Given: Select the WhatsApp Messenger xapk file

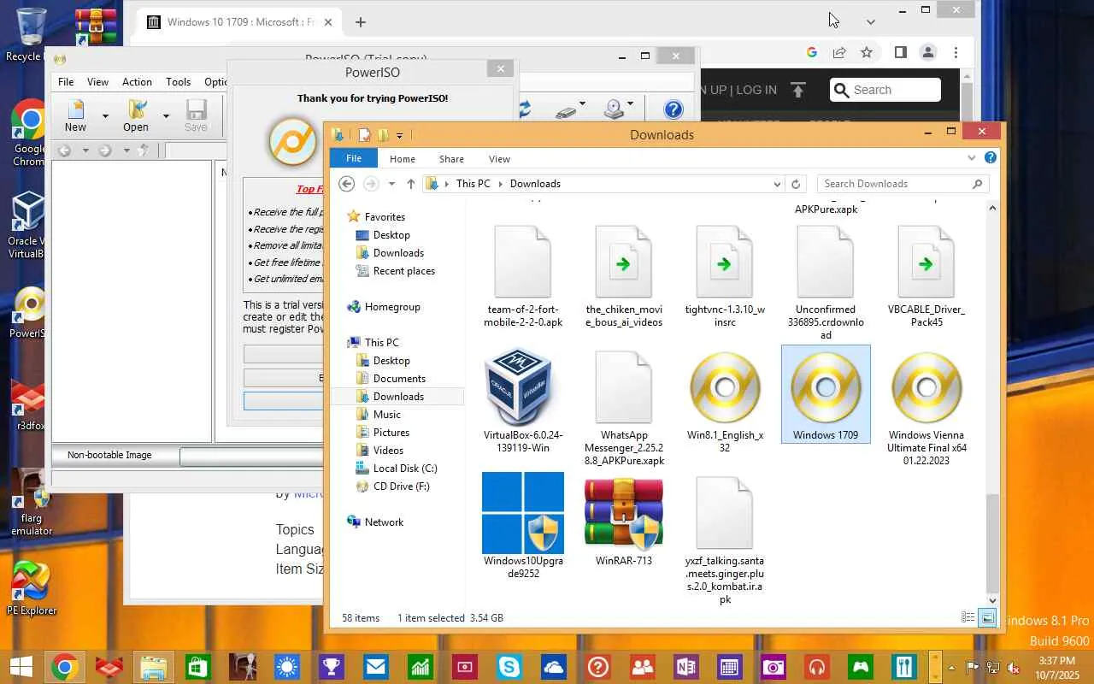Looking at the screenshot, I should [624, 407].
